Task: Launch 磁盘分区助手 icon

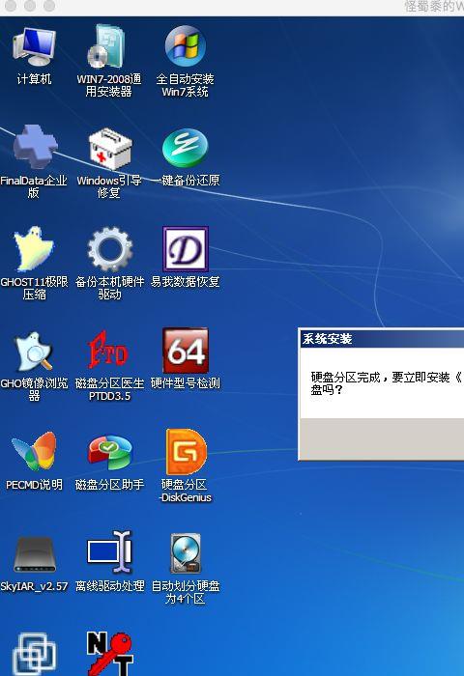Action: pos(109,452)
